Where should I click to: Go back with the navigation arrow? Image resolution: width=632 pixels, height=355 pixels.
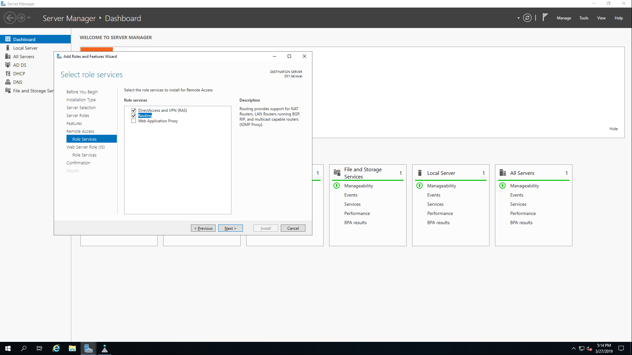click(10, 18)
